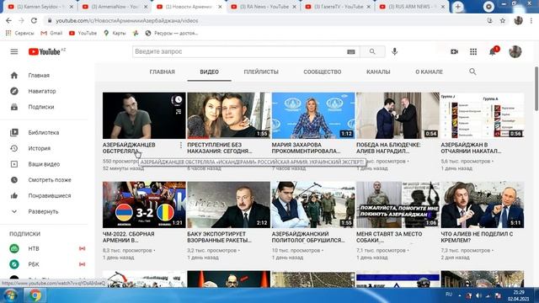Switch to КАНАЛЫ channel tab
Viewport: 539px width, 303px height.
378,72
